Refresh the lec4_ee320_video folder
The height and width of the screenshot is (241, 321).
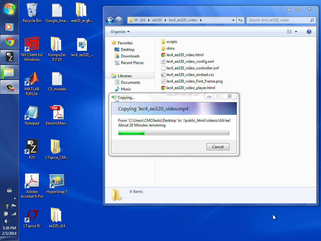click(x=240, y=20)
